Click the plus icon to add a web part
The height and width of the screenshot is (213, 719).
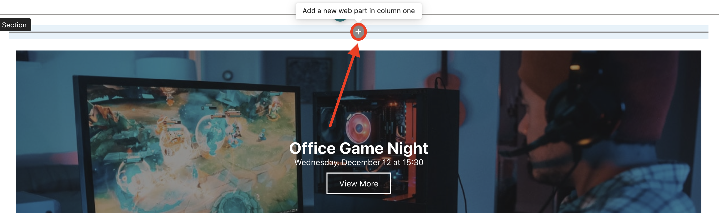coord(358,32)
